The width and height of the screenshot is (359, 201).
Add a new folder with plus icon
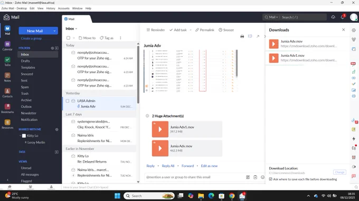[56, 48]
